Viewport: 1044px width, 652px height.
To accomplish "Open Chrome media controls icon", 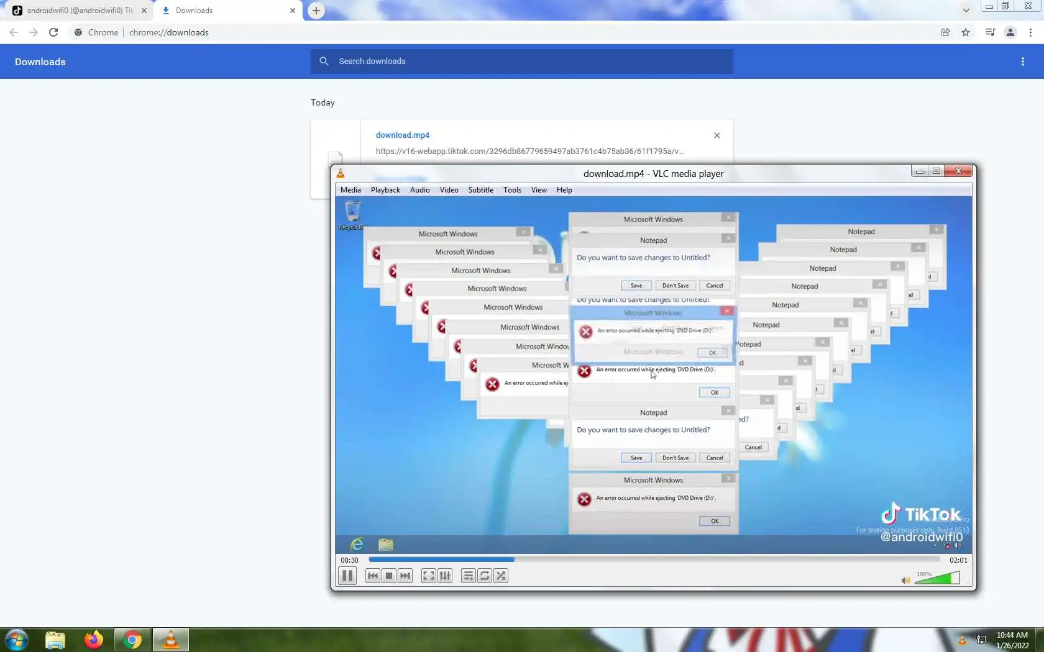I will click(990, 32).
